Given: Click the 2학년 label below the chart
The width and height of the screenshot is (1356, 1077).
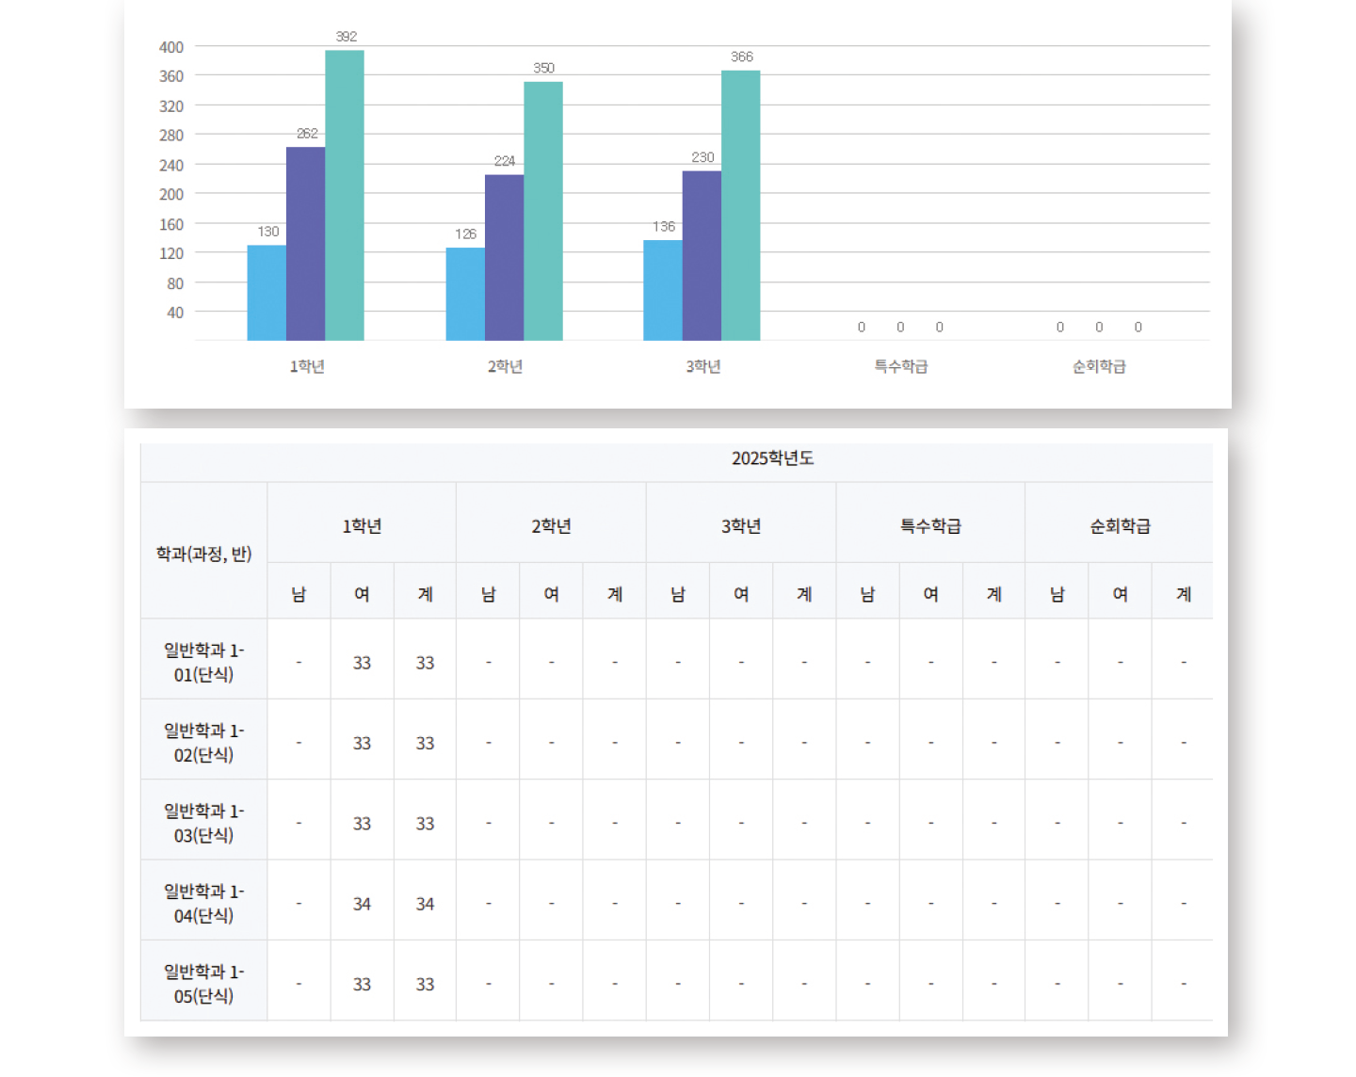Looking at the screenshot, I should coord(505,366).
